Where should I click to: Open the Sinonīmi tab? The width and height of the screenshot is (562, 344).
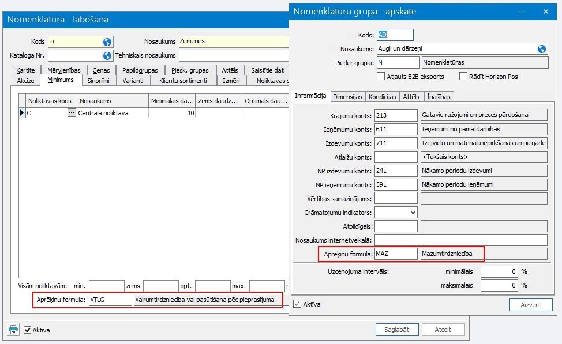point(98,81)
